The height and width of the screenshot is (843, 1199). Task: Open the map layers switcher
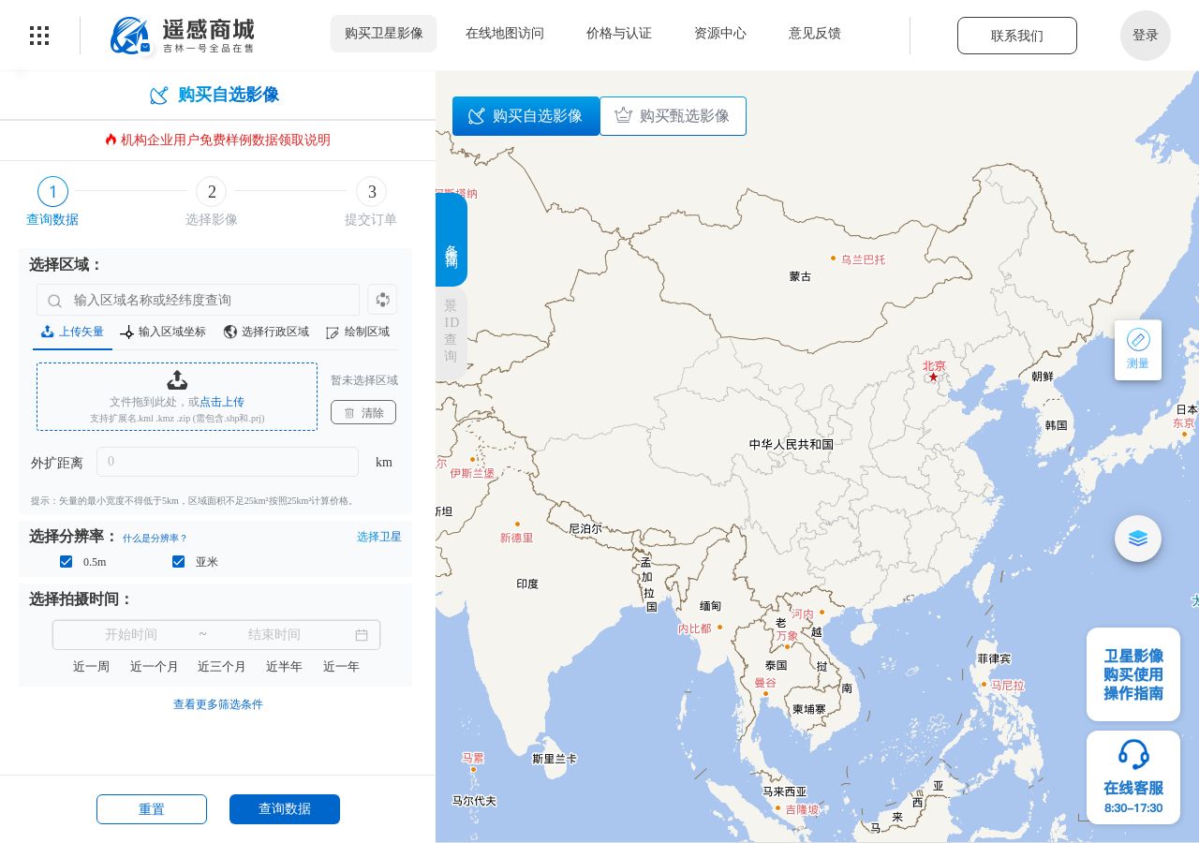pyautogui.click(x=1138, y=539)
